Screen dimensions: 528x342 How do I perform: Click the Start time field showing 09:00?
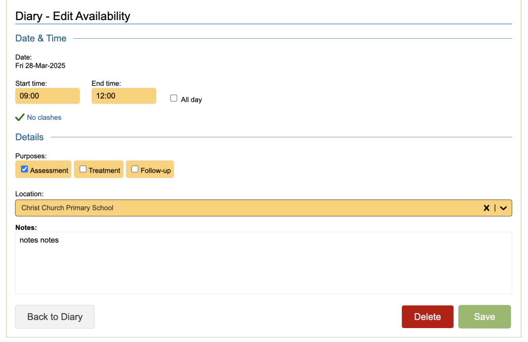[x=47, y=96]
